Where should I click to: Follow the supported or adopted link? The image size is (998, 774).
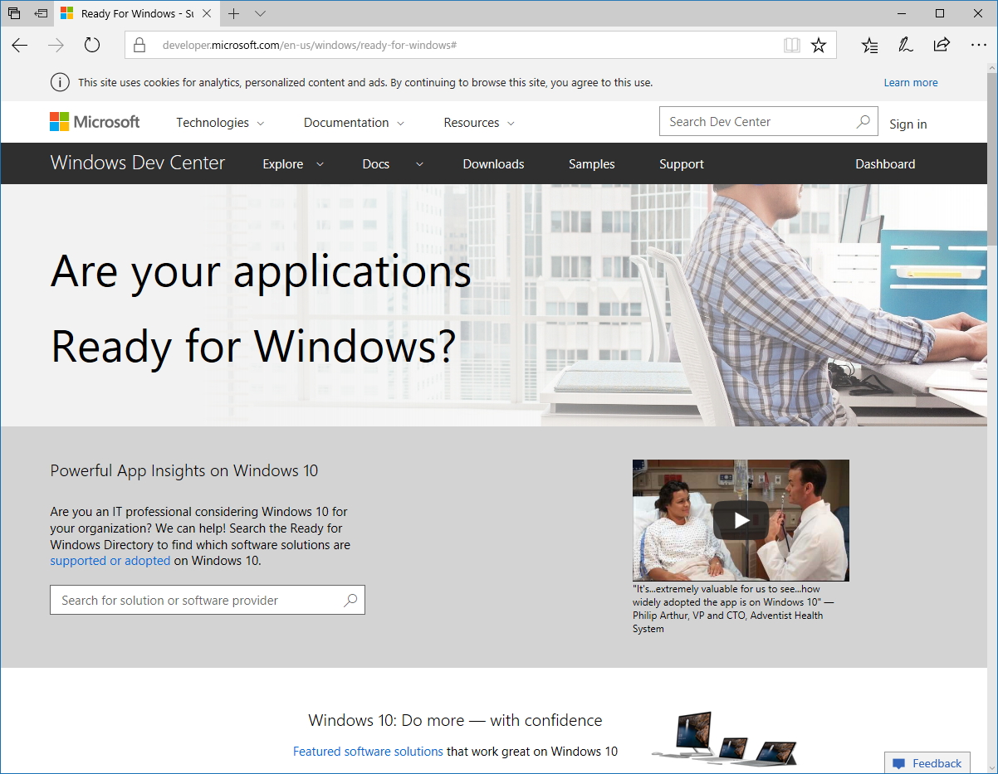110,561
